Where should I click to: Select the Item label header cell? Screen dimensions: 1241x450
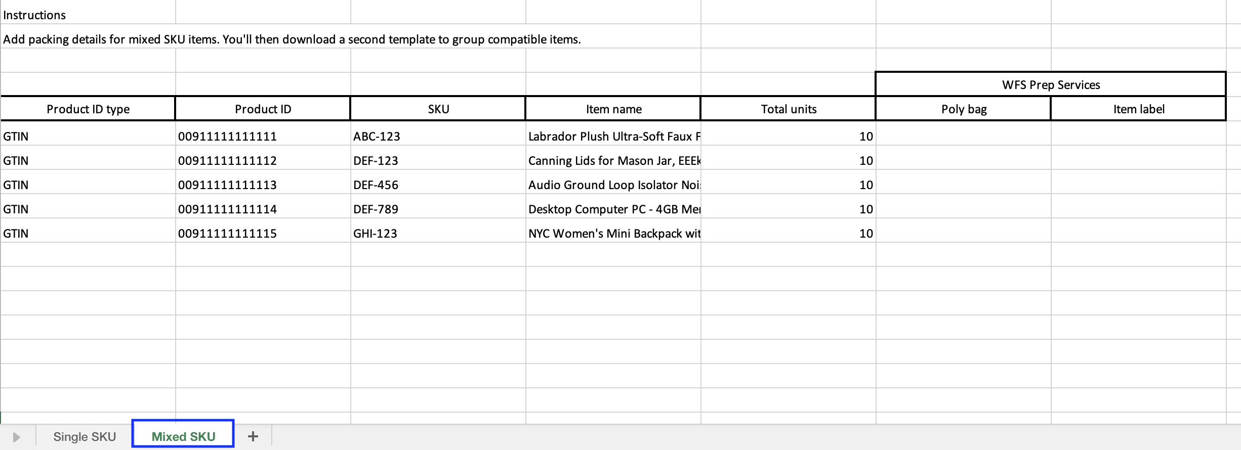pos(1139,109)
